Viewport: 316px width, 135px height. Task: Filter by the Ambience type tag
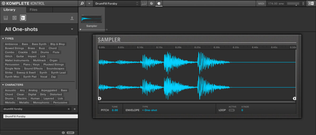point(11,44)
